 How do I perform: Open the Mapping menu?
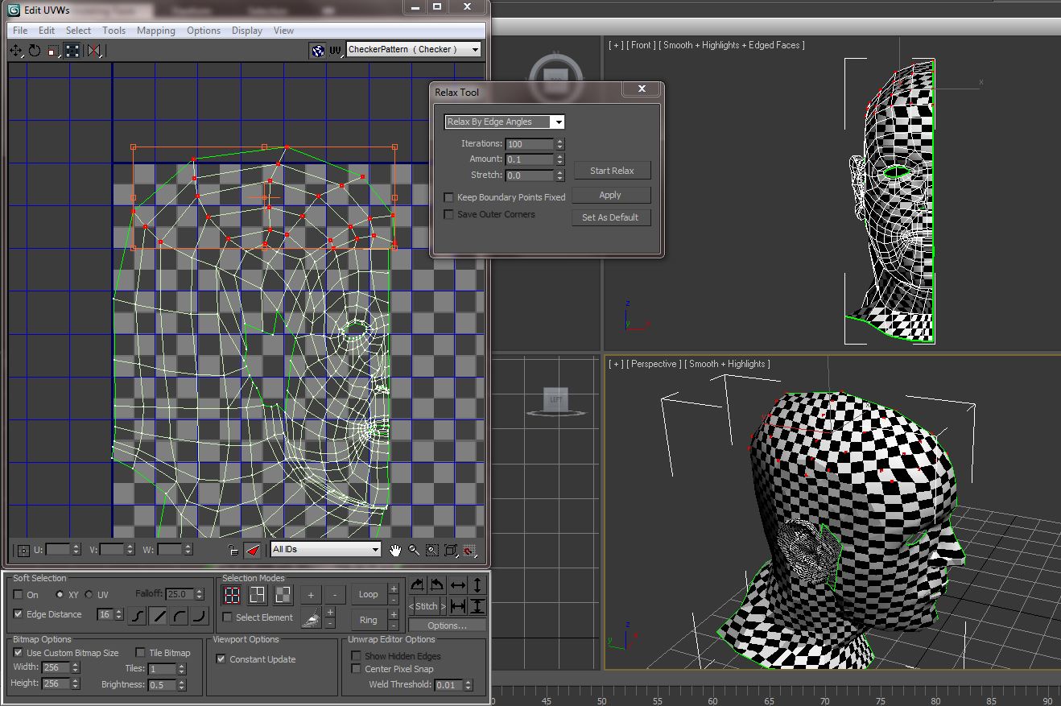pos(155,30)
